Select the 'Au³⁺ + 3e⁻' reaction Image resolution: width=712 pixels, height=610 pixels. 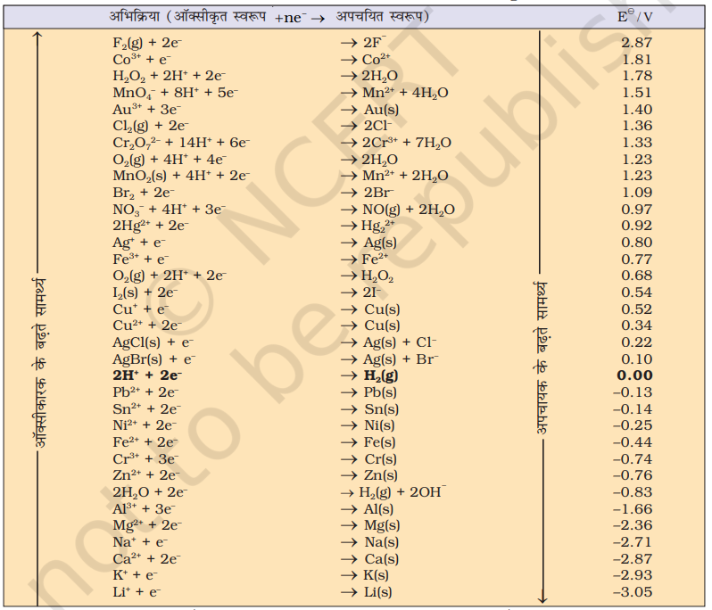146,110
